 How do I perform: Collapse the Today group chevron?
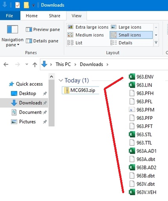61,80
